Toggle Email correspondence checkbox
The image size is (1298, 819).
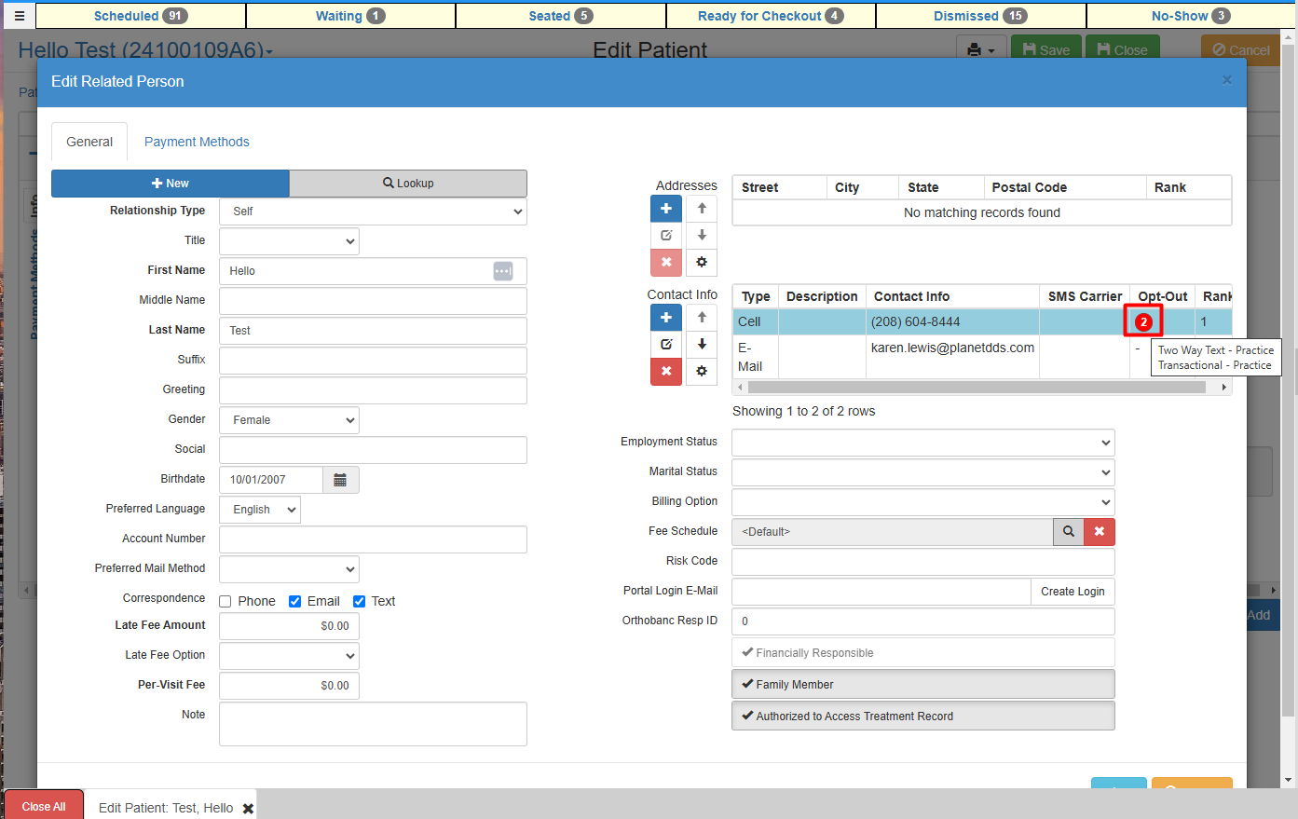[294, 602]
